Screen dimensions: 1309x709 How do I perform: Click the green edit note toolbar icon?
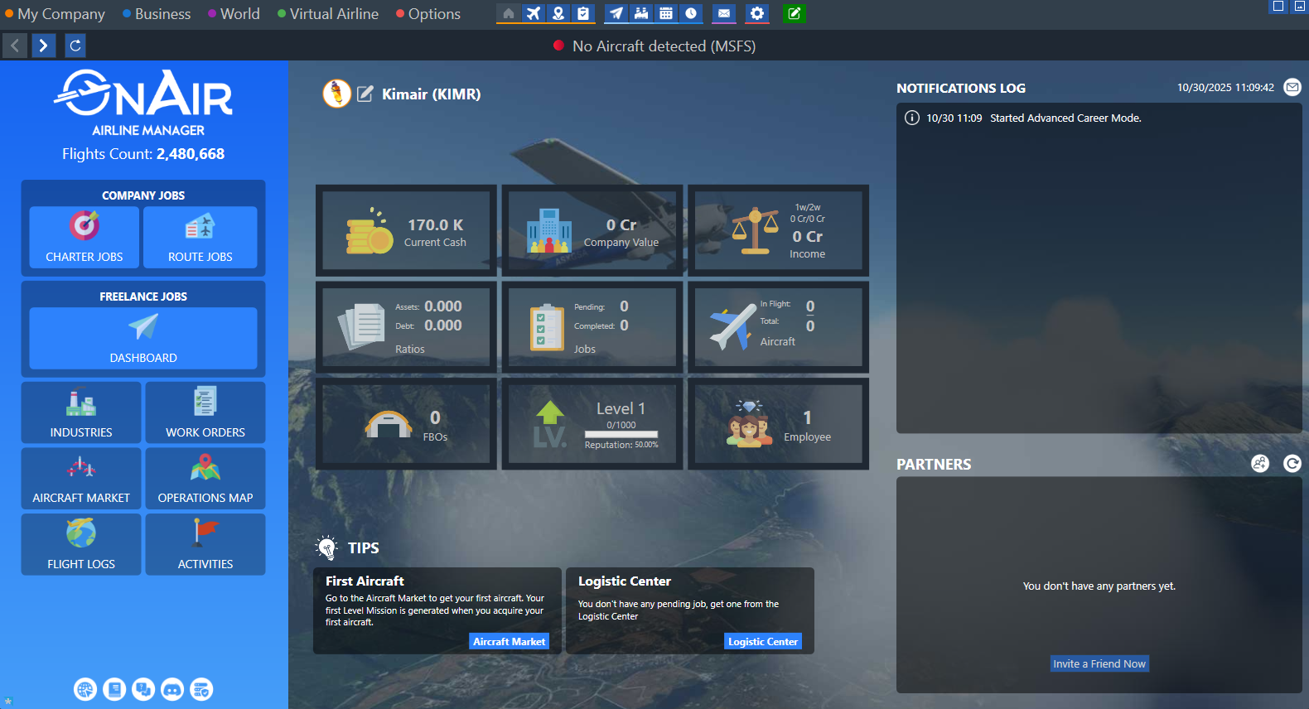(794, 13)
